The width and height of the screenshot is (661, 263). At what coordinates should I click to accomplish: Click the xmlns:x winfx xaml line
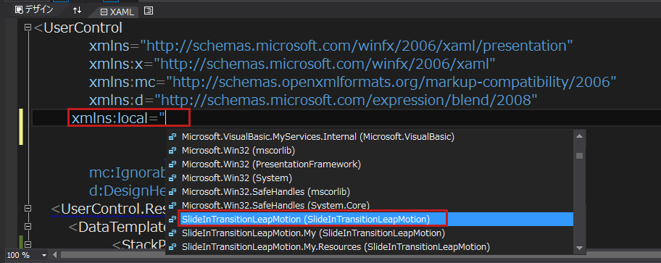(291, 64)
